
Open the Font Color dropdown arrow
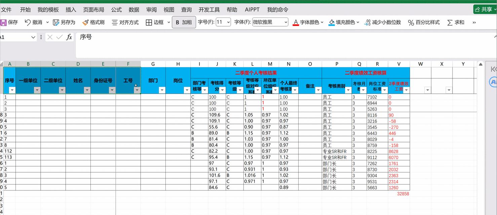(322, 23)
